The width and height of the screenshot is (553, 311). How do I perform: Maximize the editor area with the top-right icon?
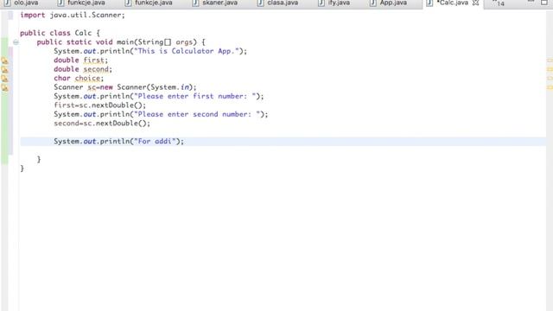544,3
